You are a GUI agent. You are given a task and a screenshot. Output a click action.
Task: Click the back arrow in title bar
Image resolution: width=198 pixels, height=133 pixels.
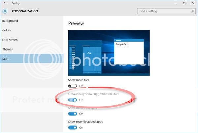pos(5,3)
